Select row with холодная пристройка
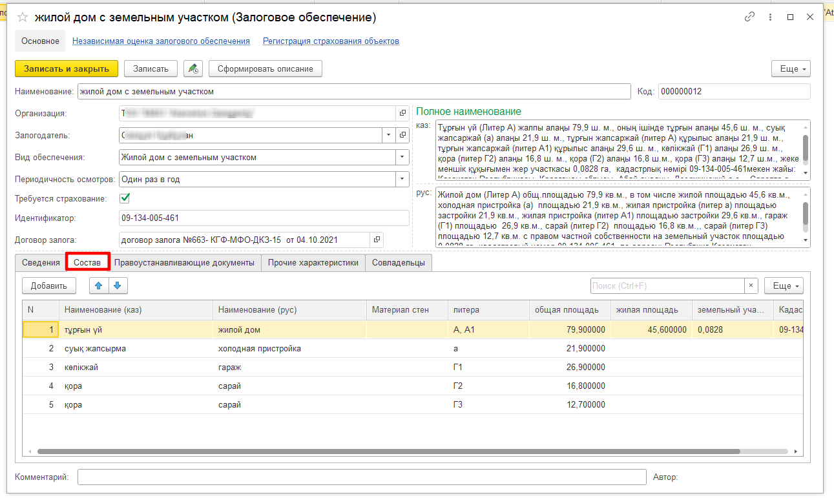834x498 pixels. [413, 348]
